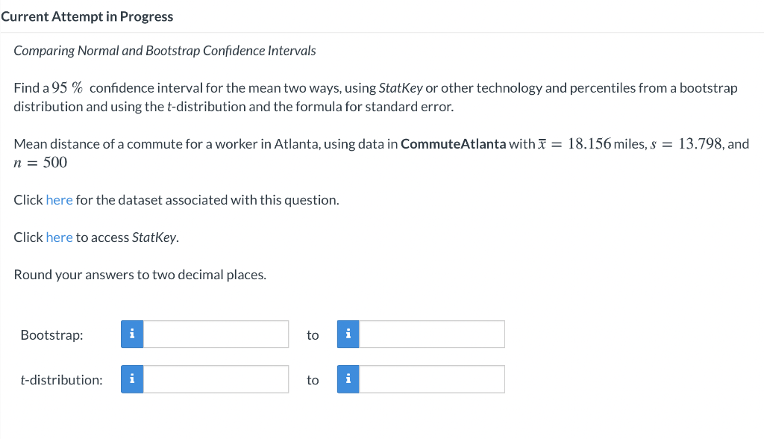Screen dimensions: 764x439
Task: Click the bold CommuteAtlanta dataset name
Action: (x=453, y=144)
